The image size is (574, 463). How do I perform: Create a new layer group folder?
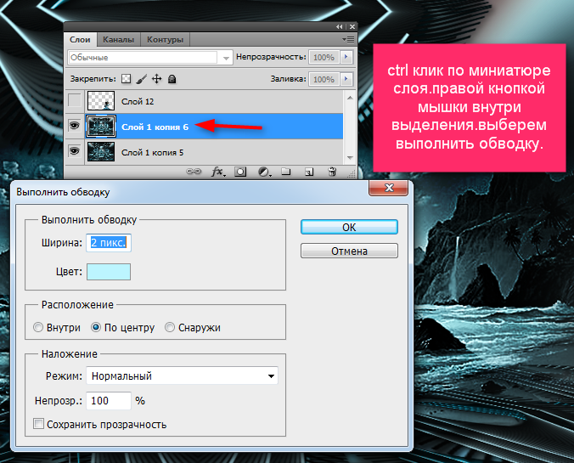[x=286, y=171]
